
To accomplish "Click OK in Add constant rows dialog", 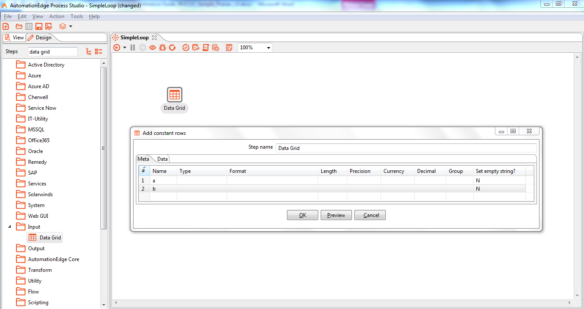I will [303, 215].
